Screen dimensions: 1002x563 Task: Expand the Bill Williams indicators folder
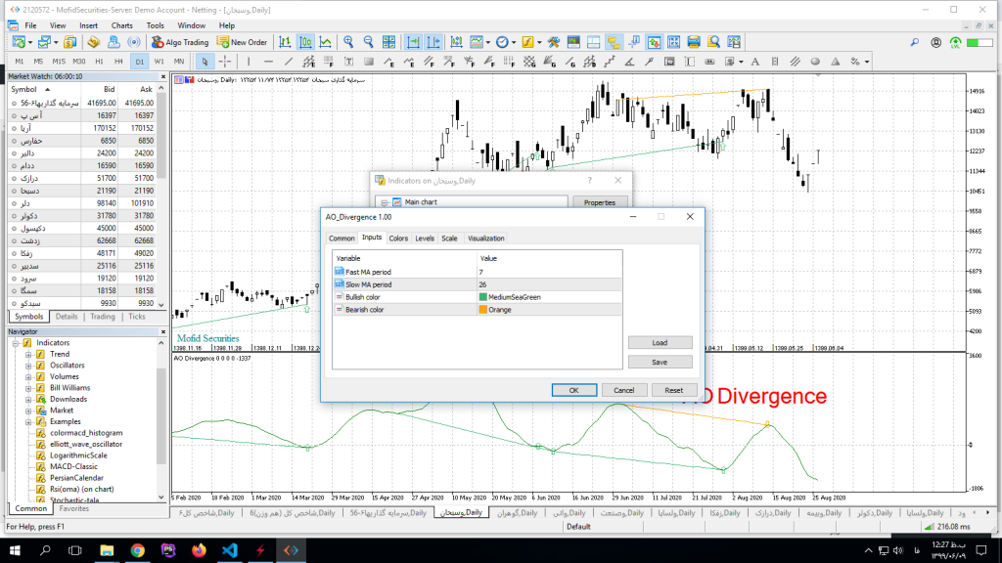[x=29, y=388]
